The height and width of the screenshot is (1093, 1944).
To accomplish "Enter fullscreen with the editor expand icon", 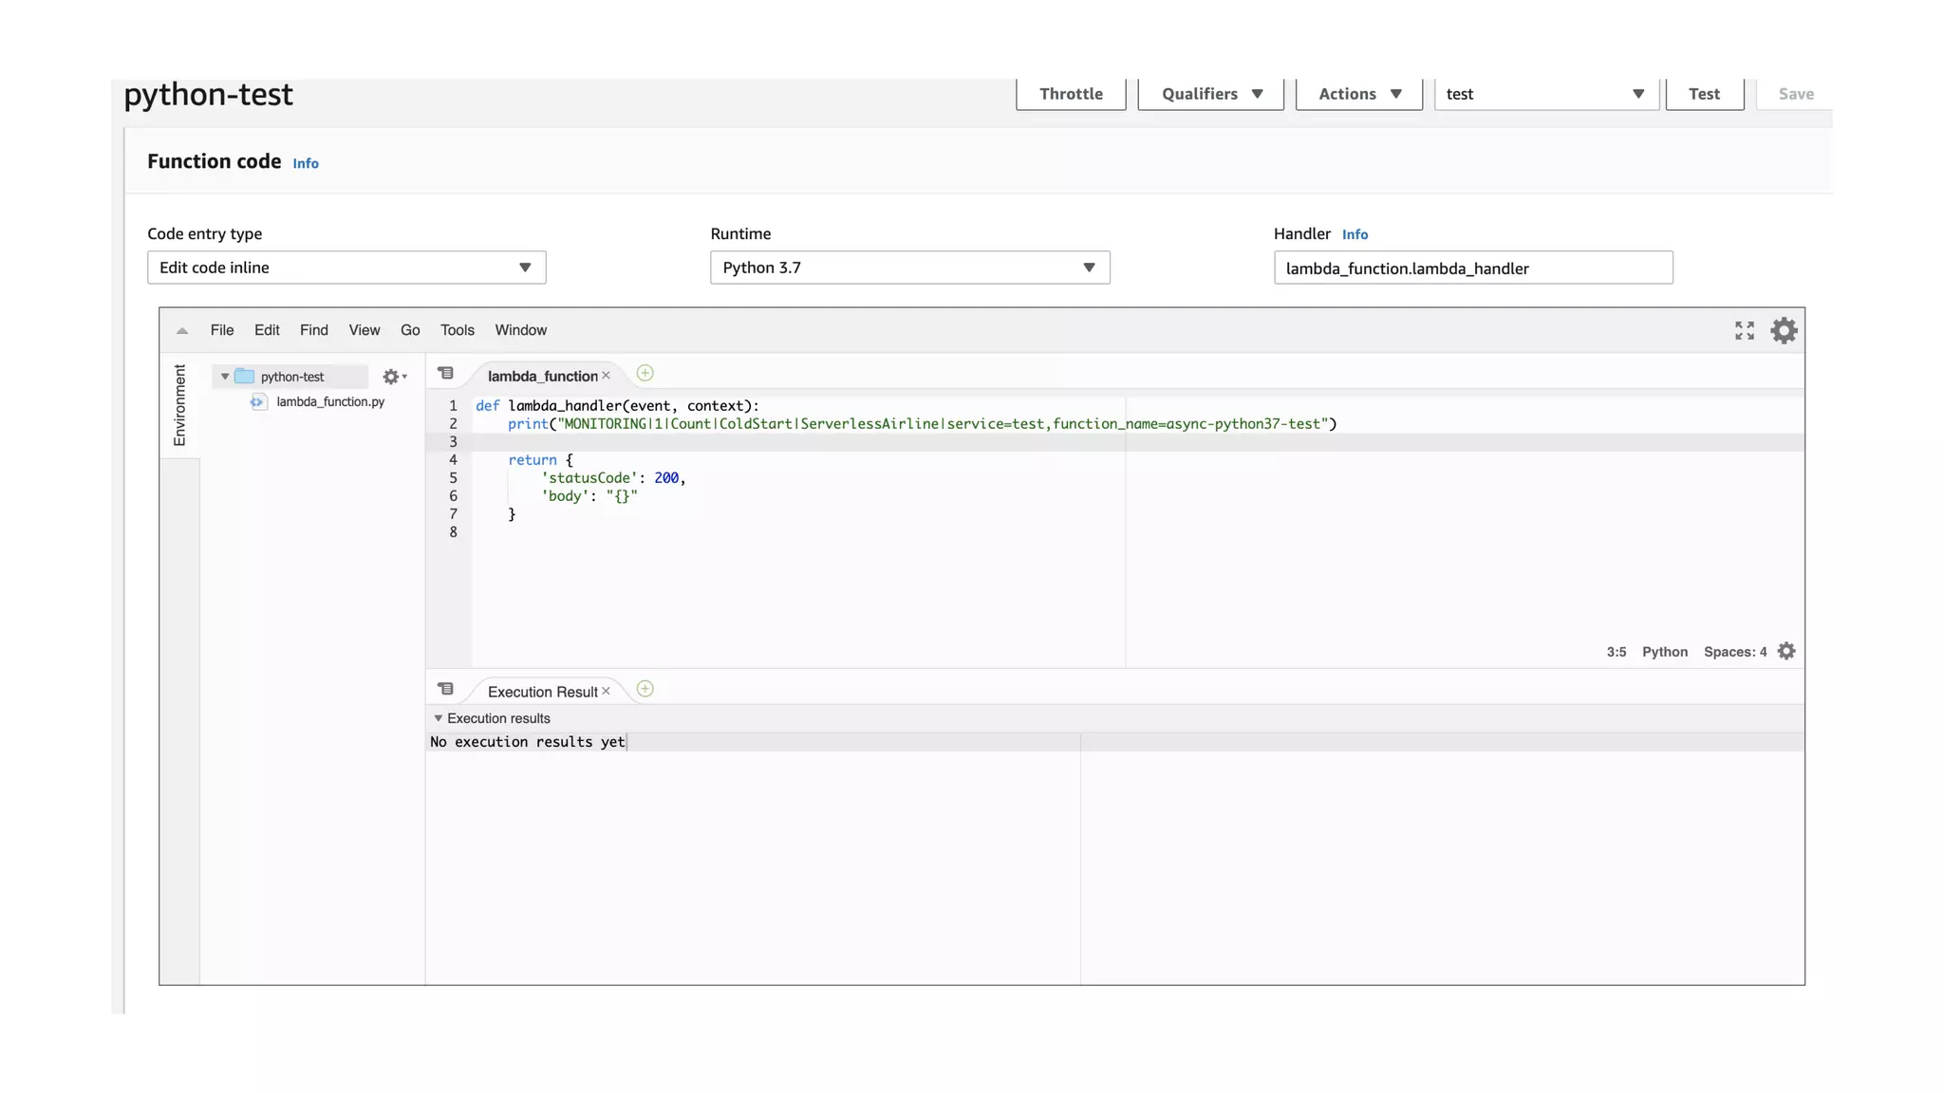I will pos(1744,330).
